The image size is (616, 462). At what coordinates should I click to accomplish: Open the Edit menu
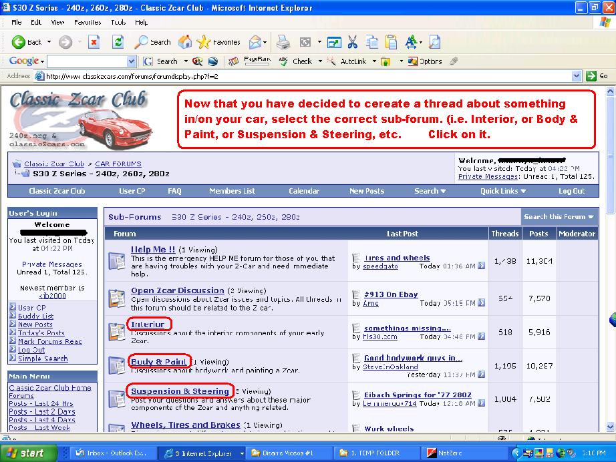[x=36, y=23]
